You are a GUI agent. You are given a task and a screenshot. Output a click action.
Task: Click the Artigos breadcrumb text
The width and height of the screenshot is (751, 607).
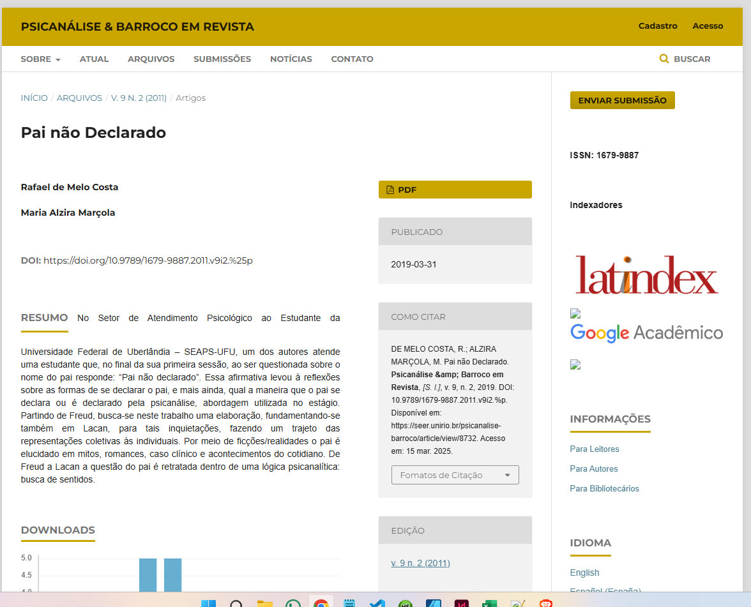point(190,98)
